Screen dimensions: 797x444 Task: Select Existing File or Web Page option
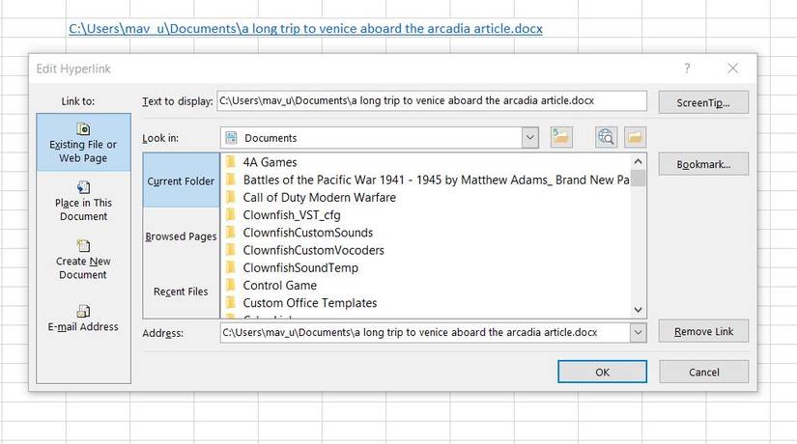point(83,143)
